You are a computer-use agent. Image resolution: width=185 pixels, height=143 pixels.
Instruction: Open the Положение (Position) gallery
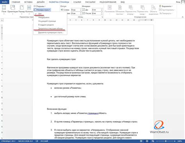point(110,9)
